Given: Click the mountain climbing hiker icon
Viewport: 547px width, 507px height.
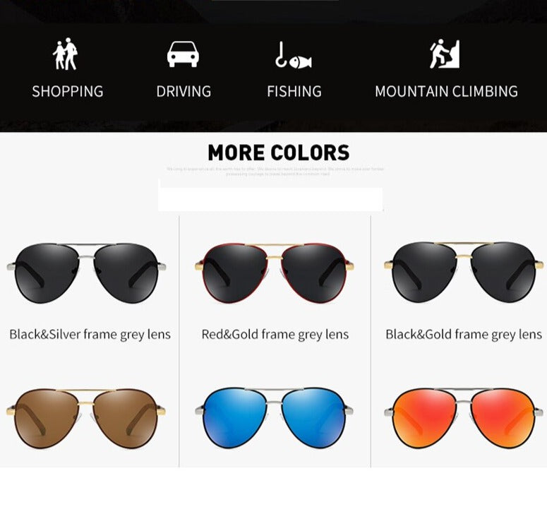Looking at the screenshot, I should (445, 54).
